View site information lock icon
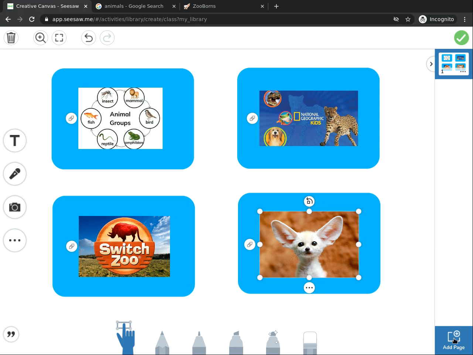473x355 pixels. point(46,19)
